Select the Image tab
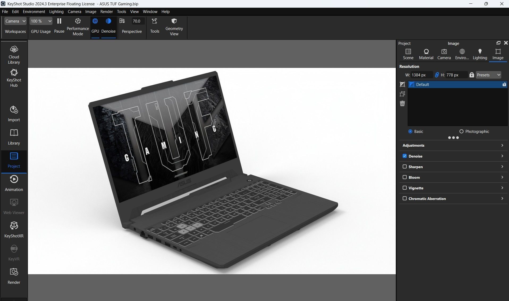This screenshot has height=301, width=509. (498, 54)
